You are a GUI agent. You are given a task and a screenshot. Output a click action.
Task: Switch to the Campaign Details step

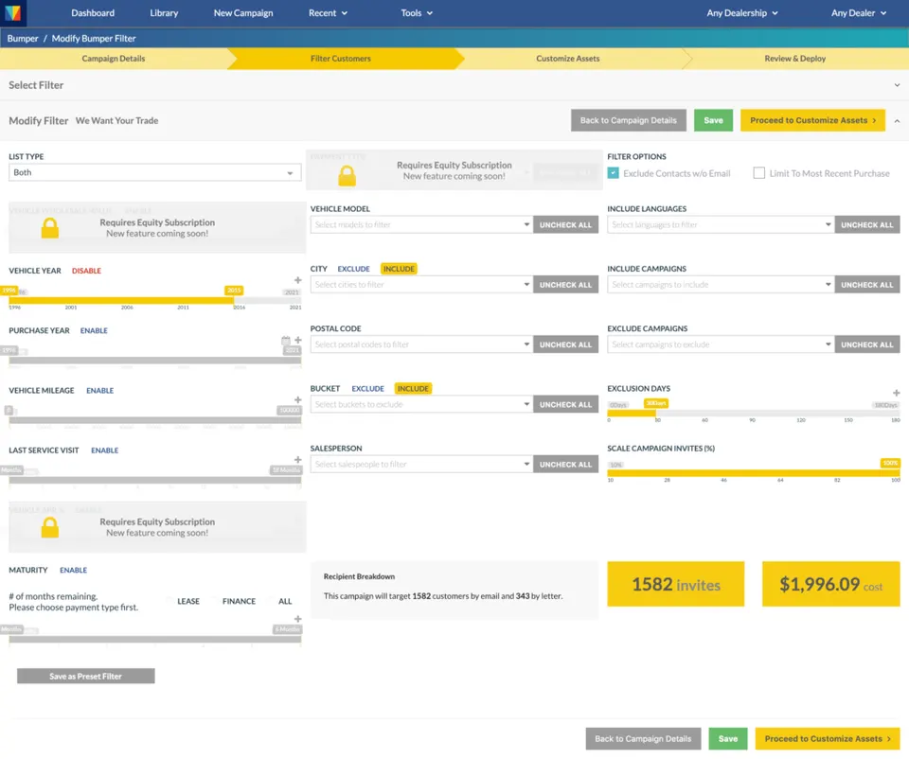[x=114, y=59]
